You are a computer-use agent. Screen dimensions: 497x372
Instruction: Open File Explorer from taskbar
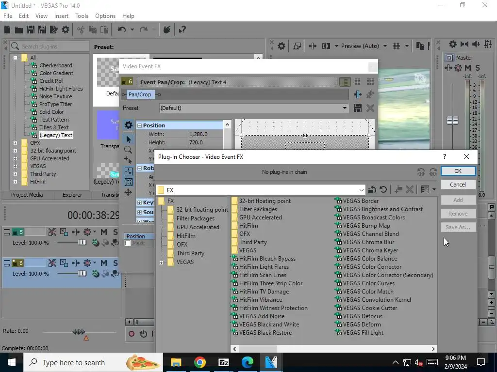[x=176, y=362]
